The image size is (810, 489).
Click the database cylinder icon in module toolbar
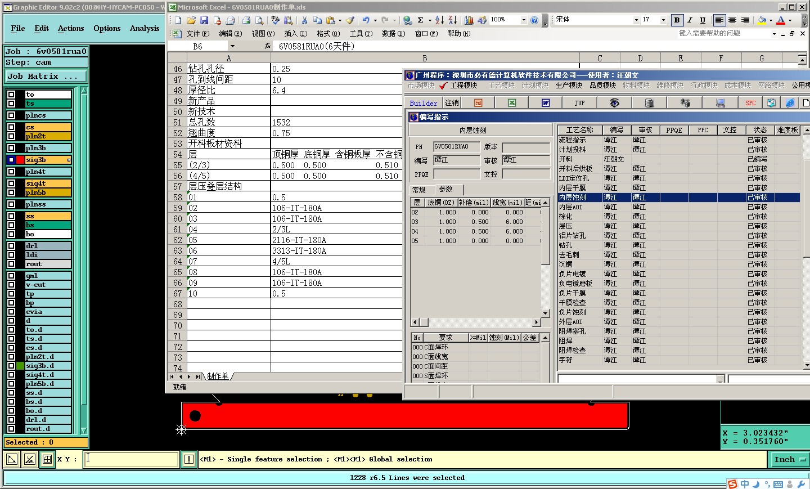pos(649,103)
